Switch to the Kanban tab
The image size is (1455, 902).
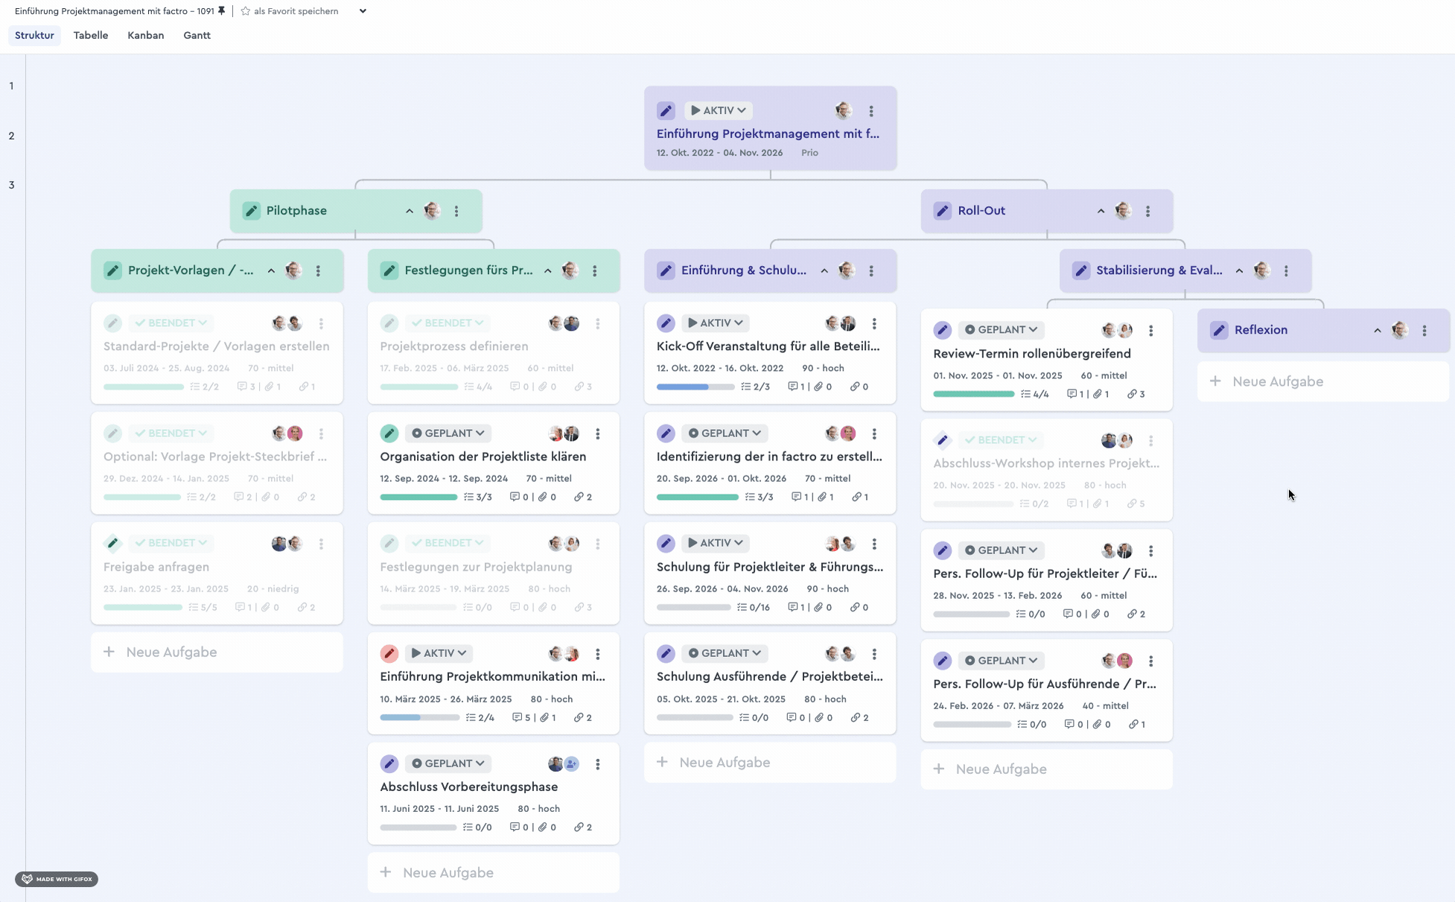(145, 35)
